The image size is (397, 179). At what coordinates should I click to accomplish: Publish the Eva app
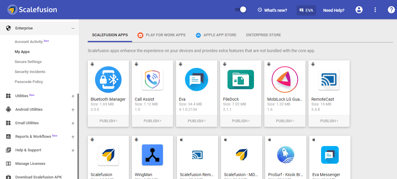[197, 121]
